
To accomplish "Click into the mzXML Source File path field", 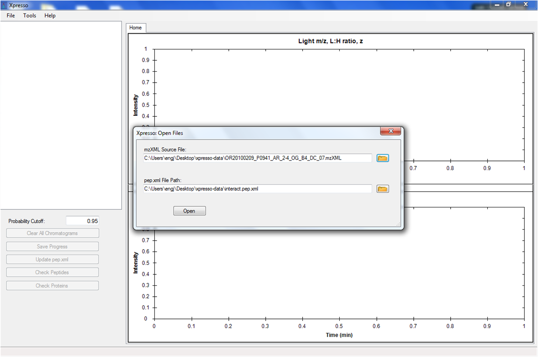I will (258, 158).
